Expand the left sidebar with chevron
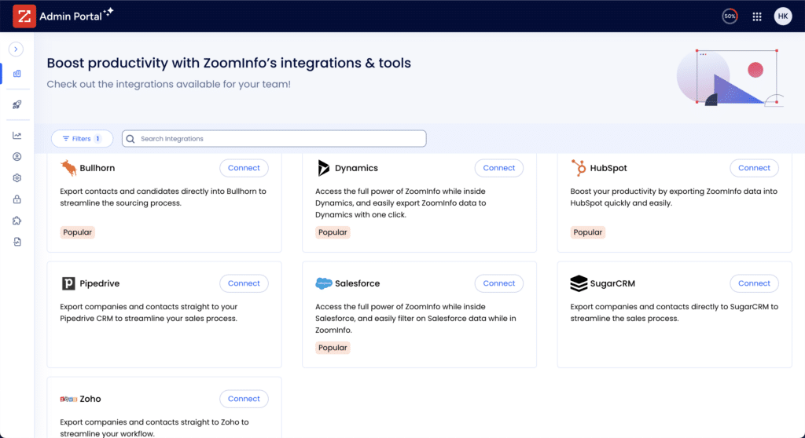The image size is (805, 438). click(x=16, y=49)
